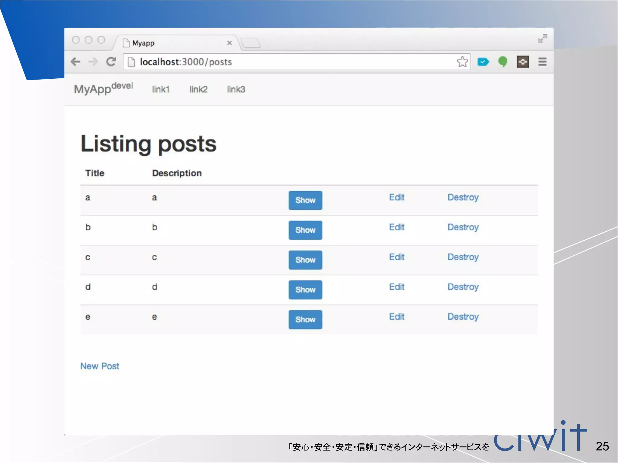Toggle fullscreen with the corner arrows icon
Image resolution: width=618 pixels, height=463 pixels.
pyautogui.click(x=542, y=39)
